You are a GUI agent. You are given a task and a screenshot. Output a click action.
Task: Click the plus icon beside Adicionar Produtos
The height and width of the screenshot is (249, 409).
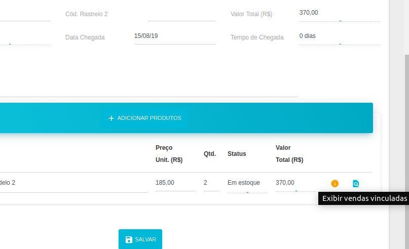111,118
